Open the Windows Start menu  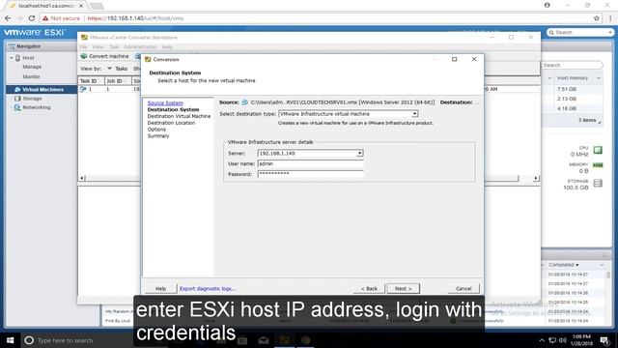(x=10, y=340)
